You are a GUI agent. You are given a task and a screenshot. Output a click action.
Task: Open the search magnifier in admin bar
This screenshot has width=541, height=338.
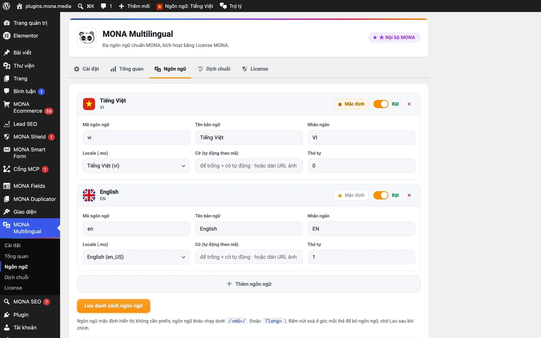[80, 6]
